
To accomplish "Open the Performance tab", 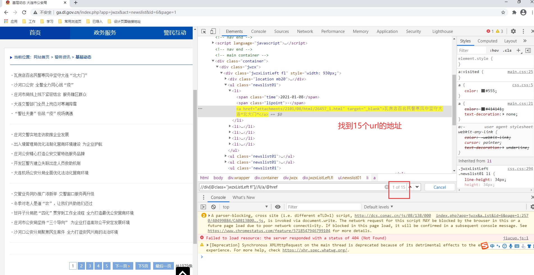I will (333, 31).
